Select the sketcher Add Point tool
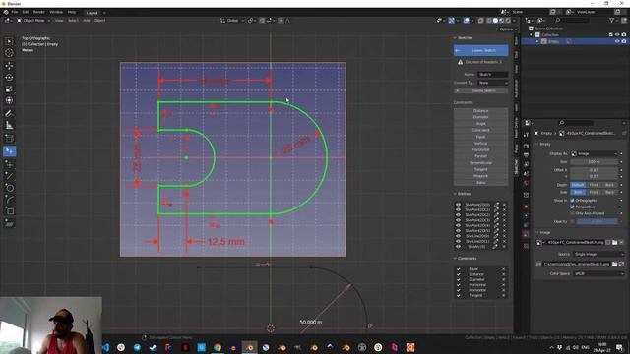Image resolution: width=630 pixels, height=354 pixels. pos(9,164)
